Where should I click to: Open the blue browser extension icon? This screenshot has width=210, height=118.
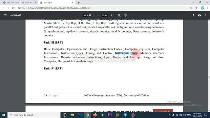tap(202, 8)
